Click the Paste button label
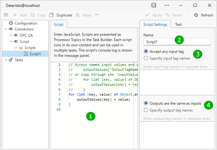217x150 pixels. (x=87, y=15)
